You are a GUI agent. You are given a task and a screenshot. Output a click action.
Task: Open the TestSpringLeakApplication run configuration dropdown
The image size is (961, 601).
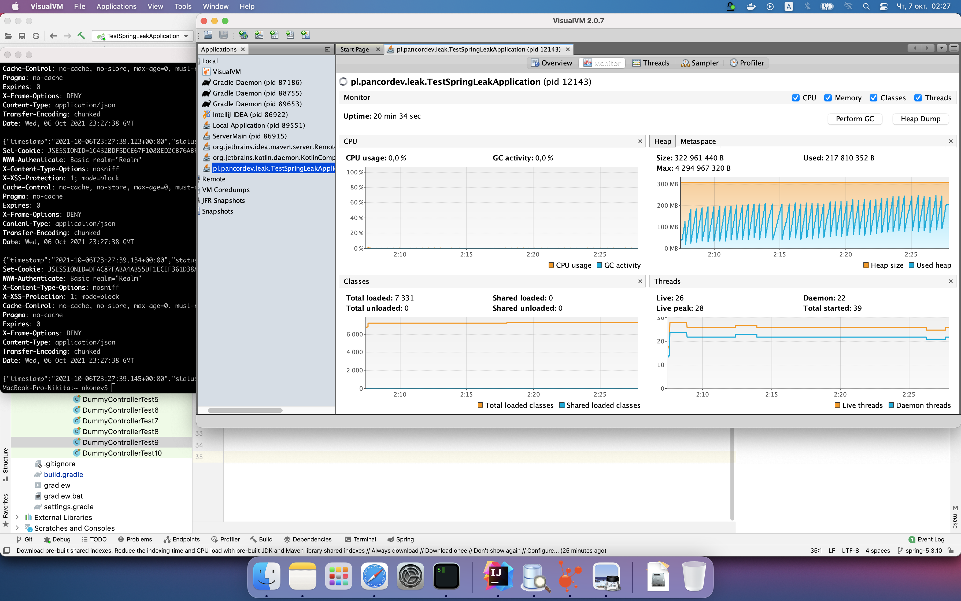point(143,36)
